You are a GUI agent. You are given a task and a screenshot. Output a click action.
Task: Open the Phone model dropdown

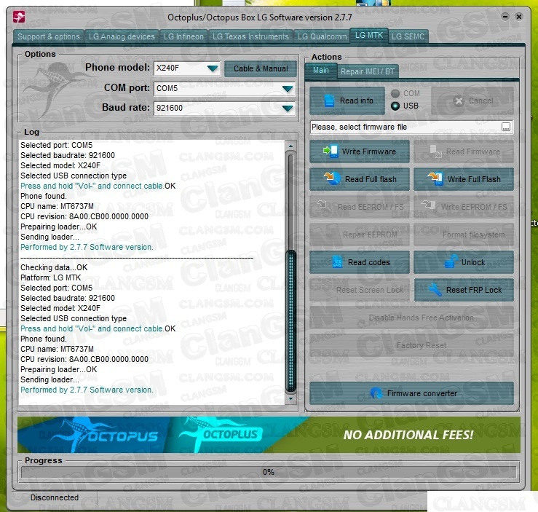(213, 68)
